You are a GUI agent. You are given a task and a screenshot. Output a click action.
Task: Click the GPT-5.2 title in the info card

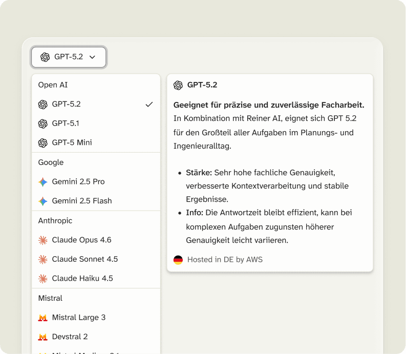click(x=202, y=85)
